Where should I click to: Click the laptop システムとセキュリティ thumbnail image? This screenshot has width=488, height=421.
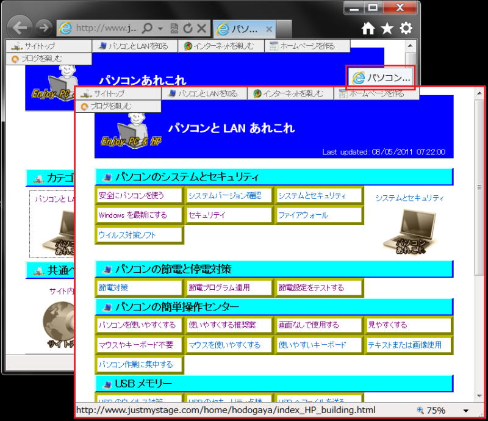(x=410, y=231)
